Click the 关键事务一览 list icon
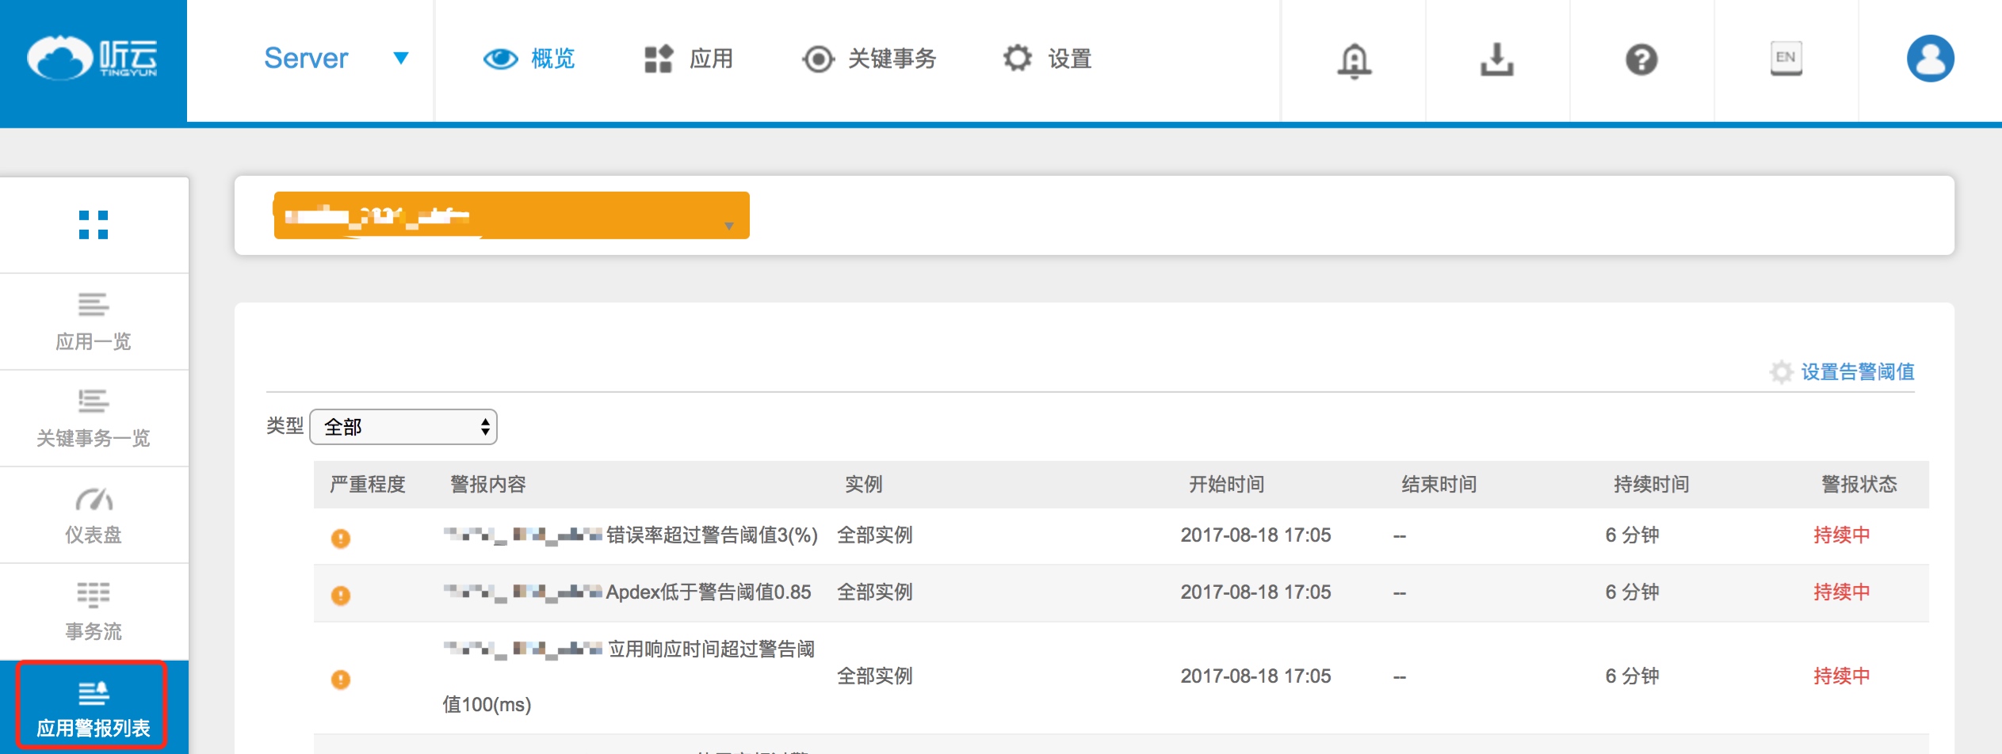The width and height of the screenshot is (2002, 754). pyautogui.click(x=94, y=401)
